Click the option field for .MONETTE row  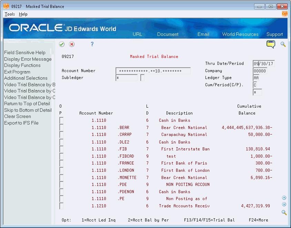click(61, 178)
